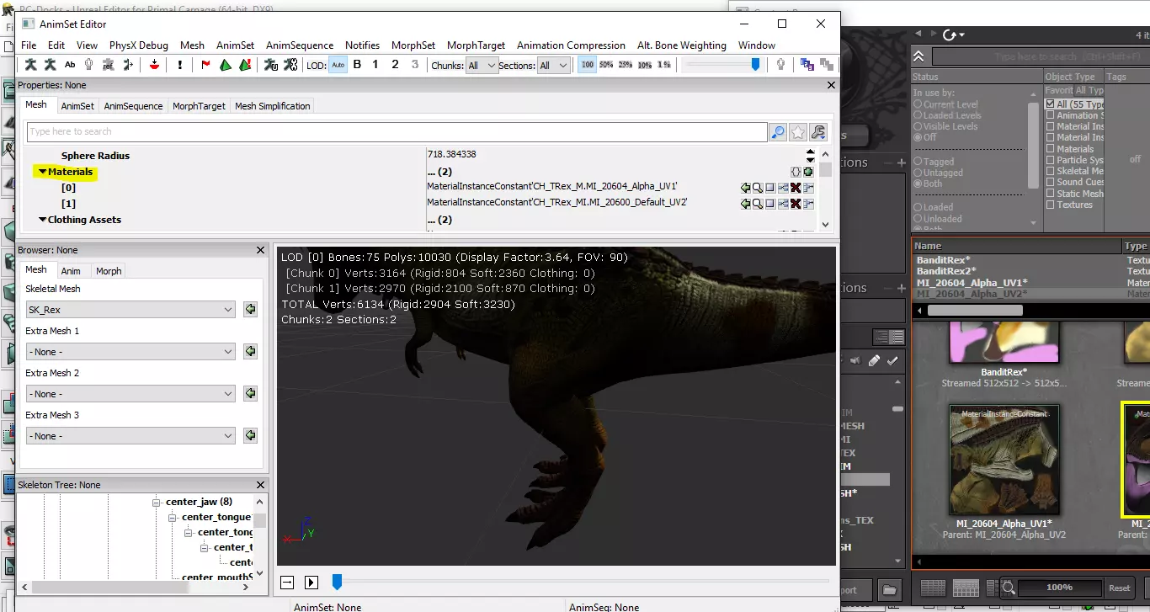Image resolution: width=1150 pixels, height=612 pixels.
Task: Select 'Loaded' status radio option
Action: pyautogui.click(x=918, y=207)
